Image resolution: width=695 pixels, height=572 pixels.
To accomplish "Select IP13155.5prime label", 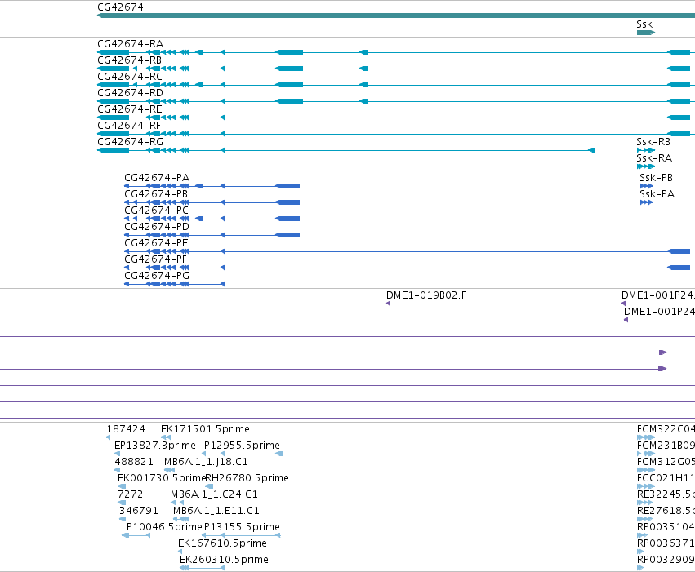I will [241, 528].
